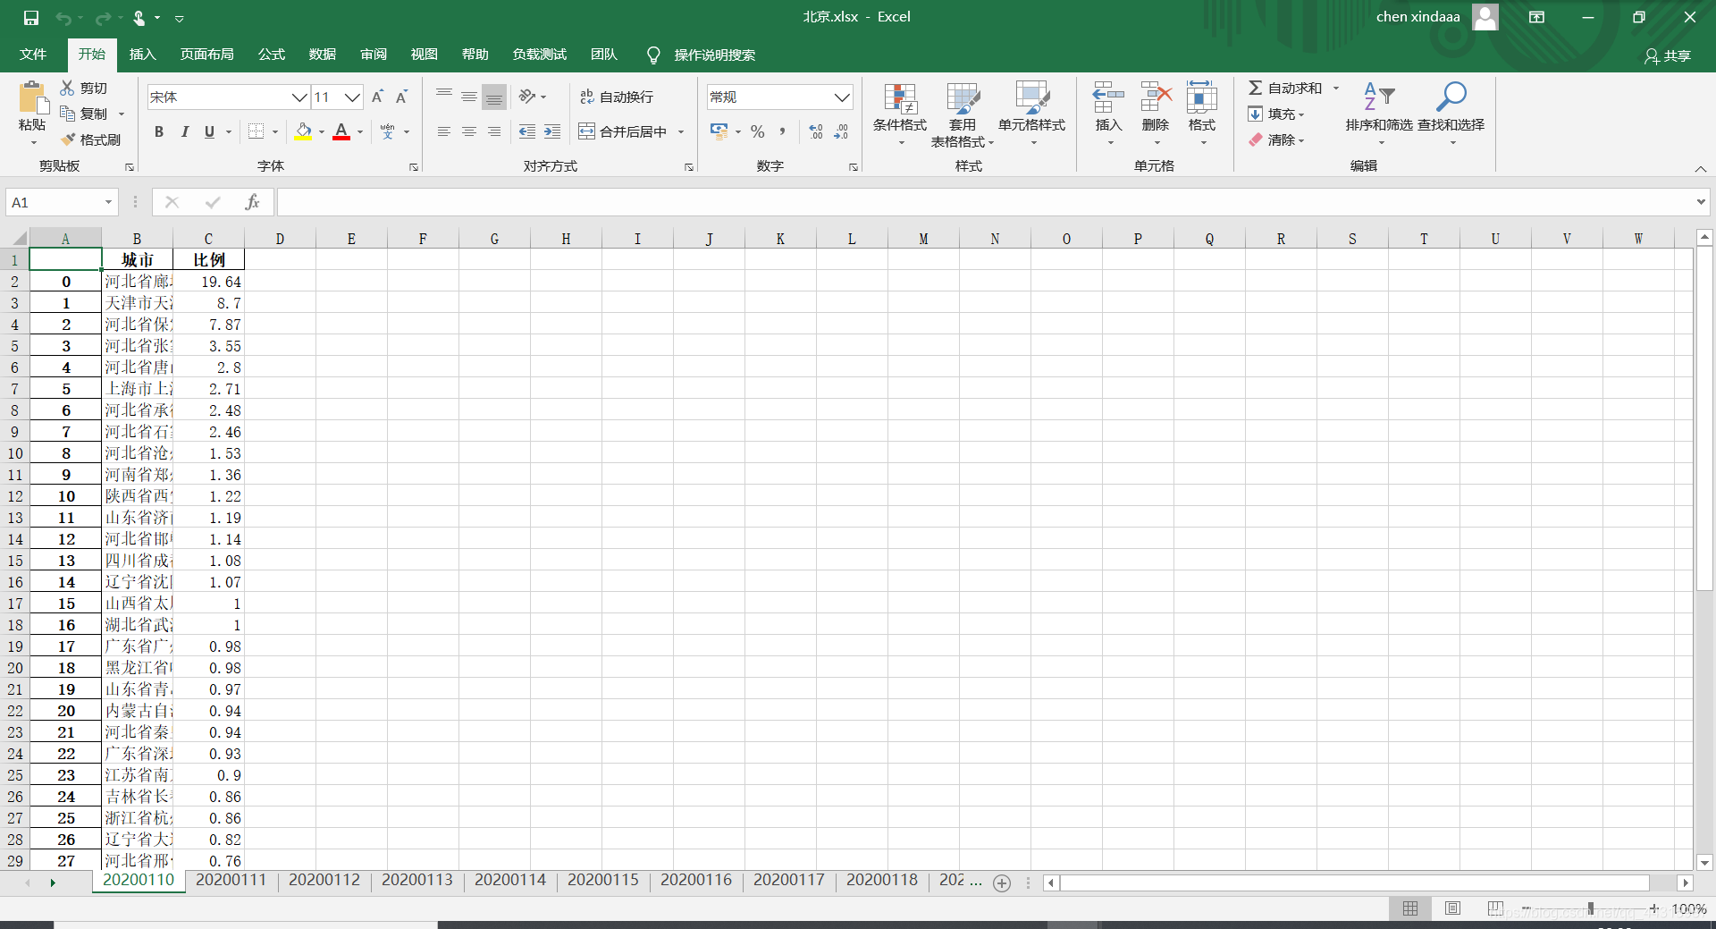Switch to the Data (数据) tab
The width and height of the screenshot is (1716, 929).
(323, 55)
